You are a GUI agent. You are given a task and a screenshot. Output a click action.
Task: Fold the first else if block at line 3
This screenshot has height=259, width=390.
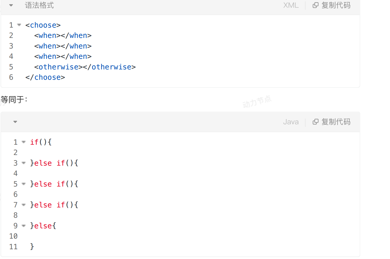click(x=24, y=163)
